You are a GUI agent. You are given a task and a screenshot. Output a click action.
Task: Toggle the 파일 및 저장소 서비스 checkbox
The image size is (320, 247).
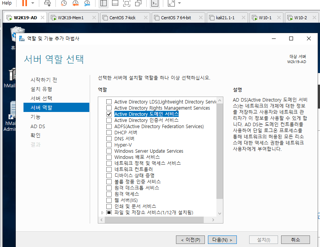point(109,212)
